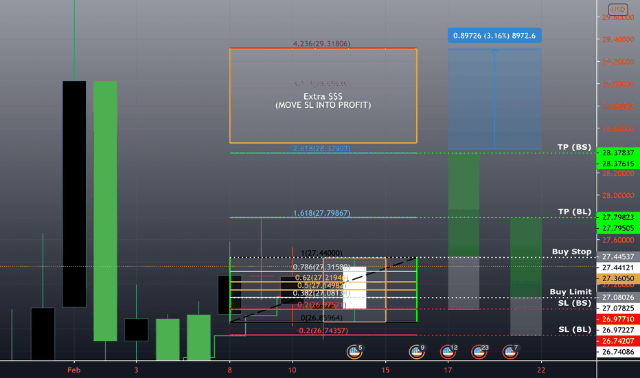Click the white price tag 26.97227
This screenshot has height=378, width=640.
click(618, 329)
